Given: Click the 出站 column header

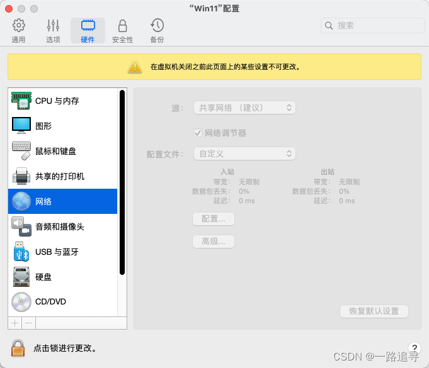Looking at the screenshot, I should tap(328, 172).
